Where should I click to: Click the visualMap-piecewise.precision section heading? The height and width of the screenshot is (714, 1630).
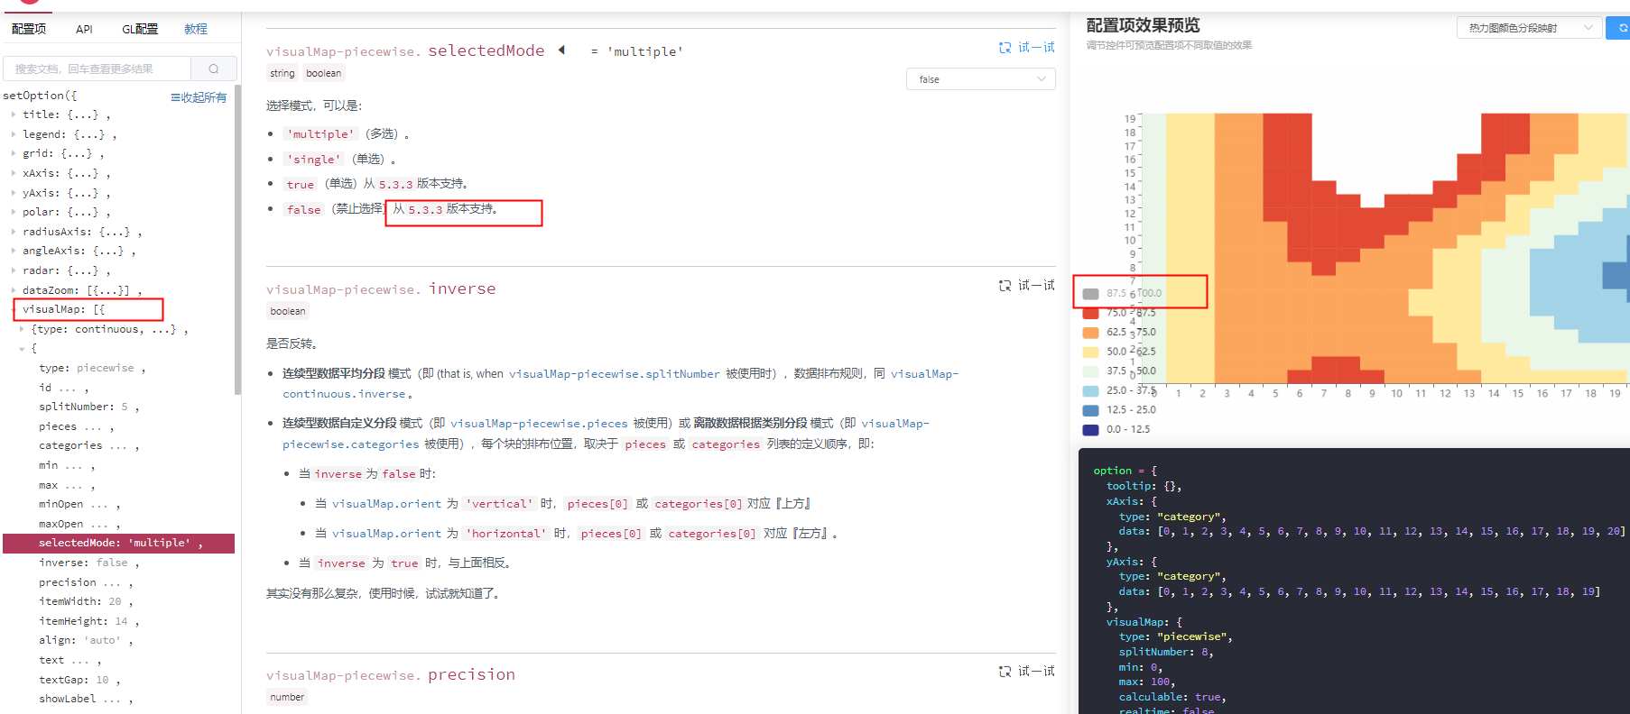pos(391,675)
